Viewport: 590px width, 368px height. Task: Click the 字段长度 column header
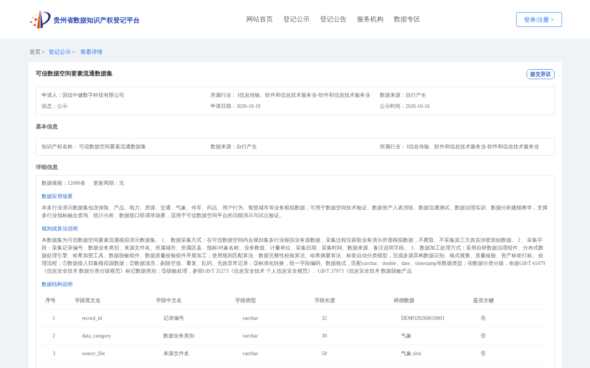click(x=325, y=300)
